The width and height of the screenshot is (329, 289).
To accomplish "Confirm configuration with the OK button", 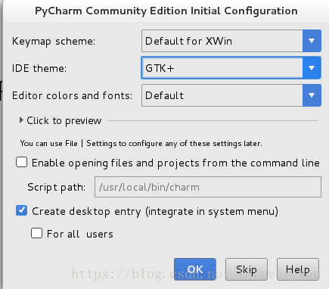I will pyautogui.click(x=195, y=269).
